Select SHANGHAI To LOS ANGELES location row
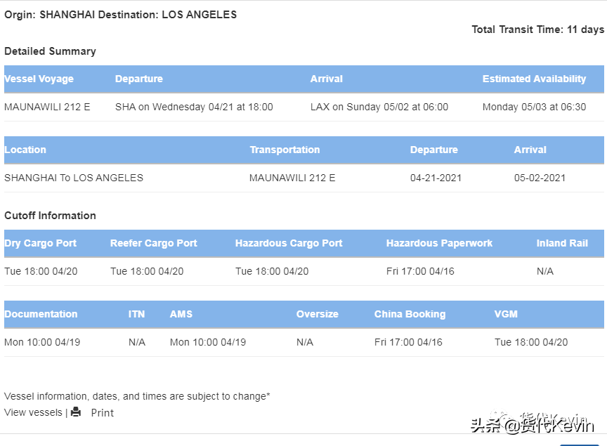The width and height of the screenshot is (607, 446). [74, 178]
